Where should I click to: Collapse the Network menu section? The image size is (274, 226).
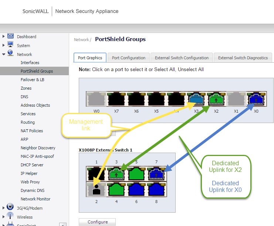point(4,54)
